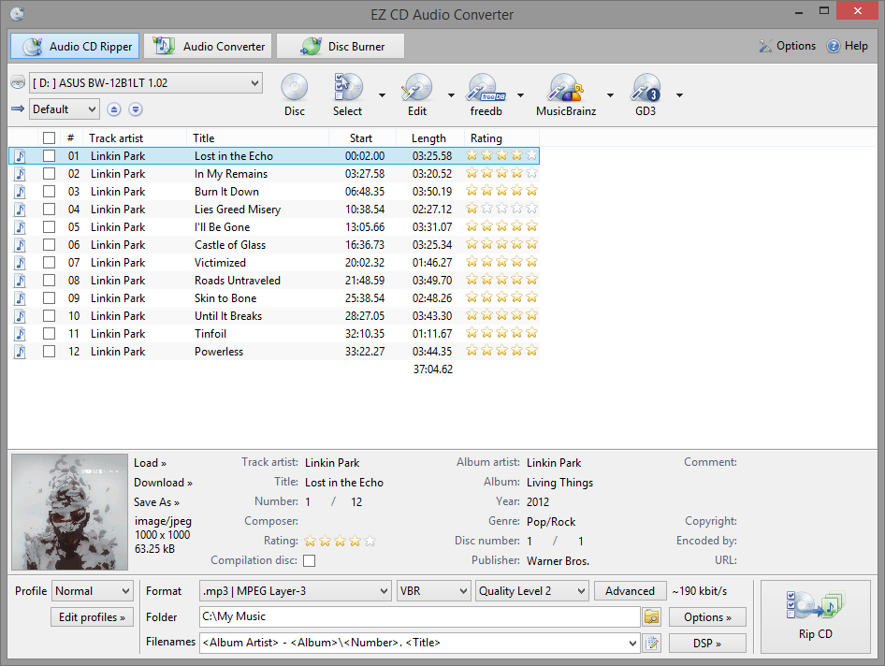This screenshot has height=666, width=885.
Task: Sort by Track artist column header
Action: (135, 138)
